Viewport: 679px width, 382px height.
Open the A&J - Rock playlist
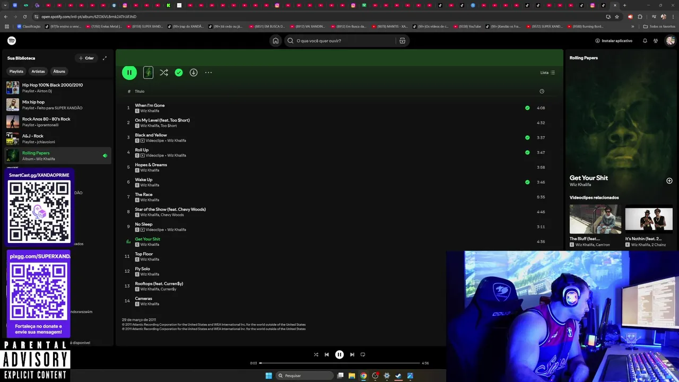(x=58, y=138)
